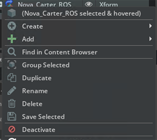Select the Nova_Carter_ROS tree row
The height and width of the screenshot is (140, 157).
point(44,4)
